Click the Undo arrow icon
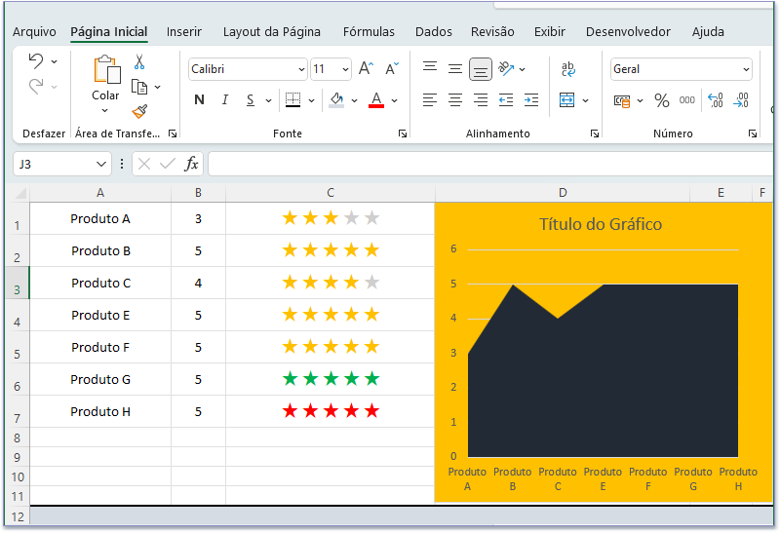780x533 pixels. coord(36,61)
